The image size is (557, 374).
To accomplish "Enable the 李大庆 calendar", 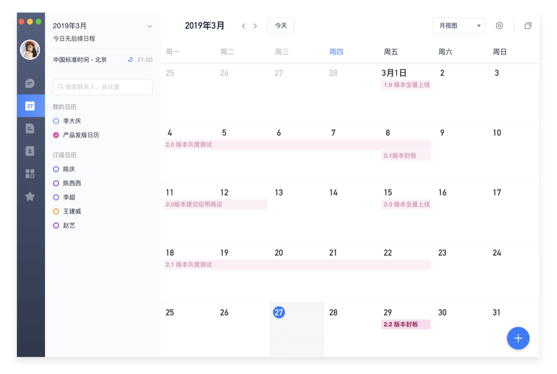I will point(56,121).
